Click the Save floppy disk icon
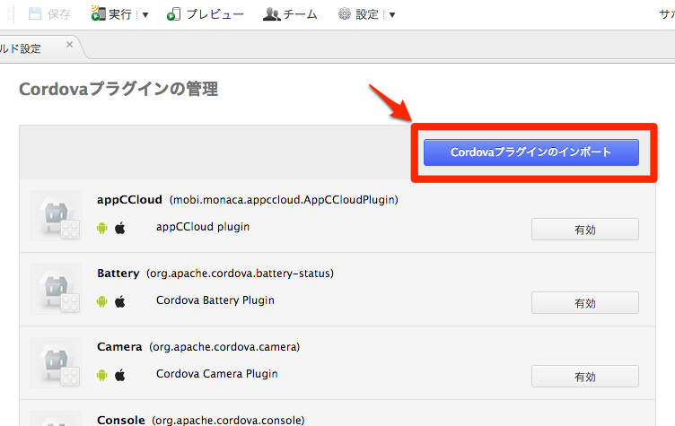Viewport: 675px width, 426px height. (x=35, y=14)
